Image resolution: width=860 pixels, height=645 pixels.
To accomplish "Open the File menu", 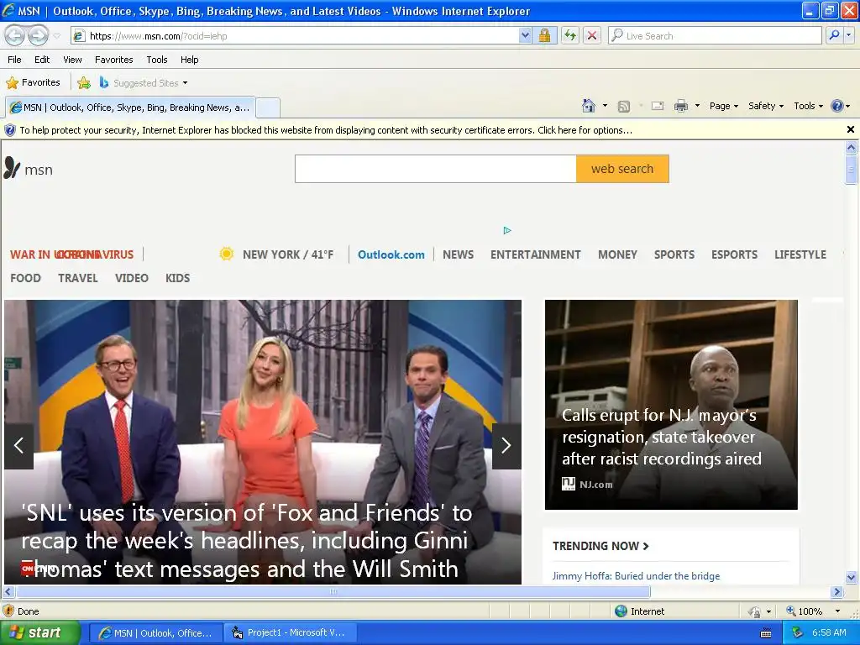I will point(14,60).
